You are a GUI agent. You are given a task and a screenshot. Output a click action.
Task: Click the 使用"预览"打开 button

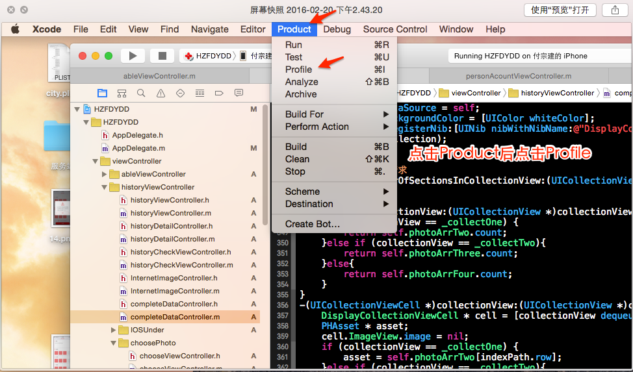pos(560,10)
